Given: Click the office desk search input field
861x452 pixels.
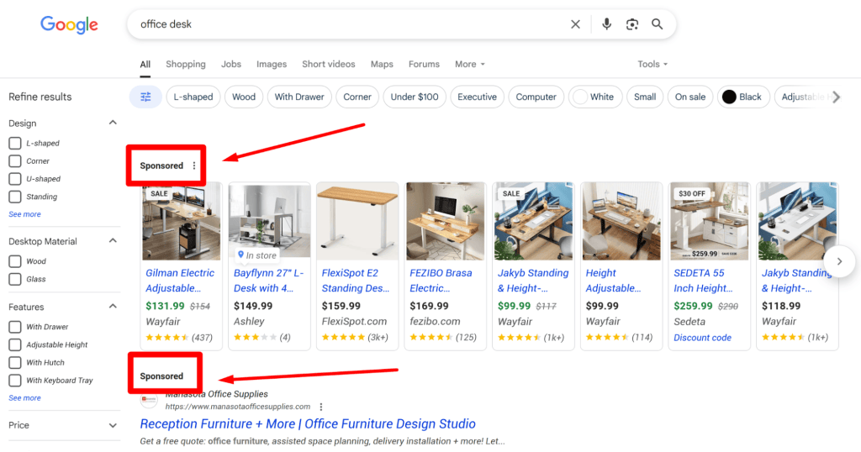Looking at the screenshot, I should (351, 24).
